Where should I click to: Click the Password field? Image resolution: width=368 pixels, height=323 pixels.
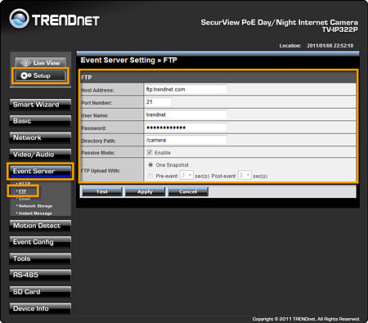[x=186, y=128]
